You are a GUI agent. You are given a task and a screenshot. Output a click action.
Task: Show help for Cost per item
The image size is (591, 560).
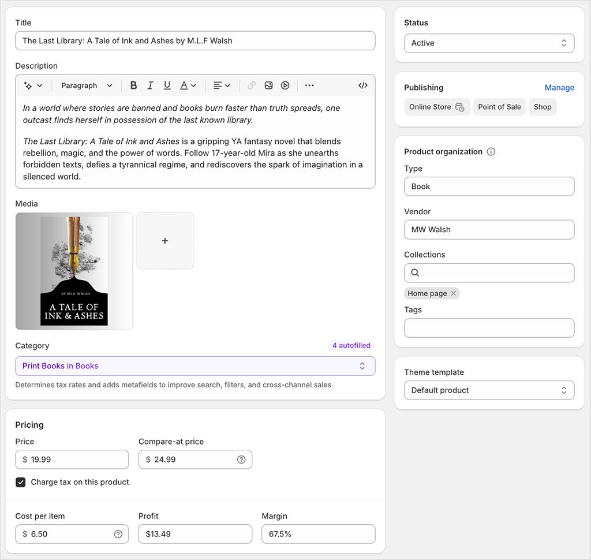pyautogui.click(x=118, y=534)
